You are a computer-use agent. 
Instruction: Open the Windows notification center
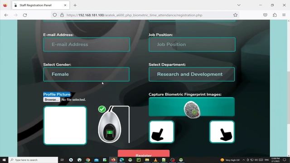point(285,160)
